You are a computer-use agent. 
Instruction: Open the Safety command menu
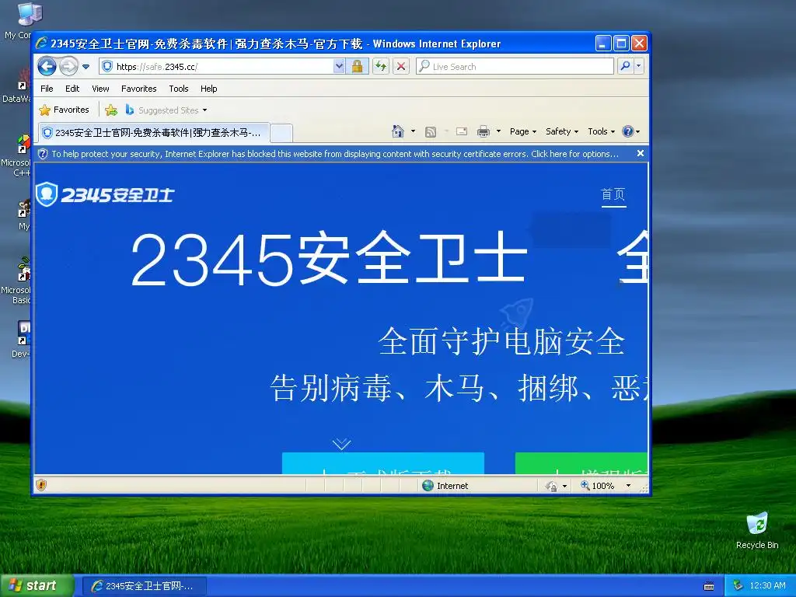point(562,131)
